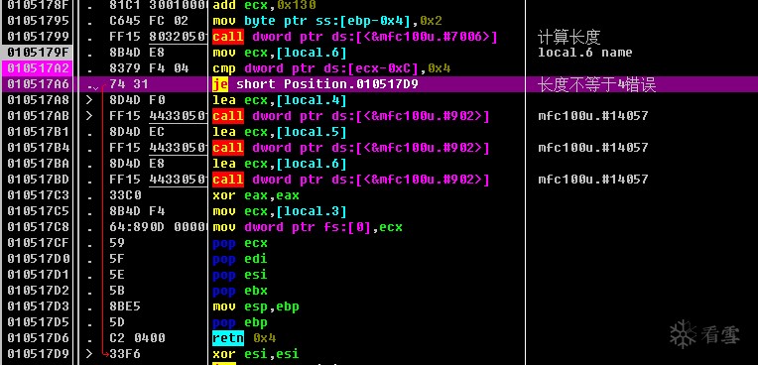Select hex bytes '8379 F4 04'
This screenshot has height=365, width=758.
149,68
